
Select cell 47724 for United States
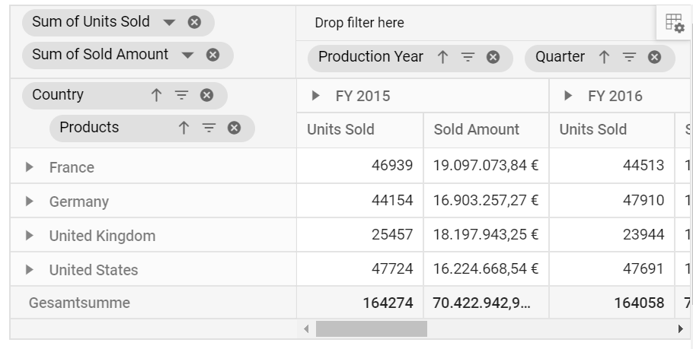click(359, 268)
